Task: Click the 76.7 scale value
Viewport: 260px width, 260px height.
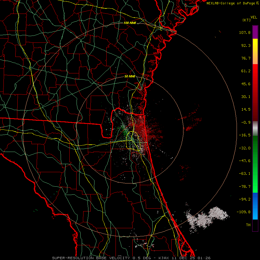Action: click(x=246, y=58)
